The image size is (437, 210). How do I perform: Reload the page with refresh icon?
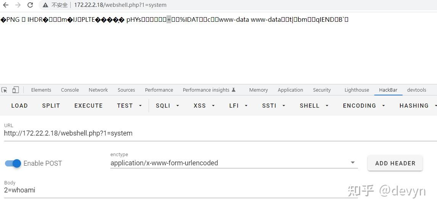pyautogui.click(x=30, y=5)
